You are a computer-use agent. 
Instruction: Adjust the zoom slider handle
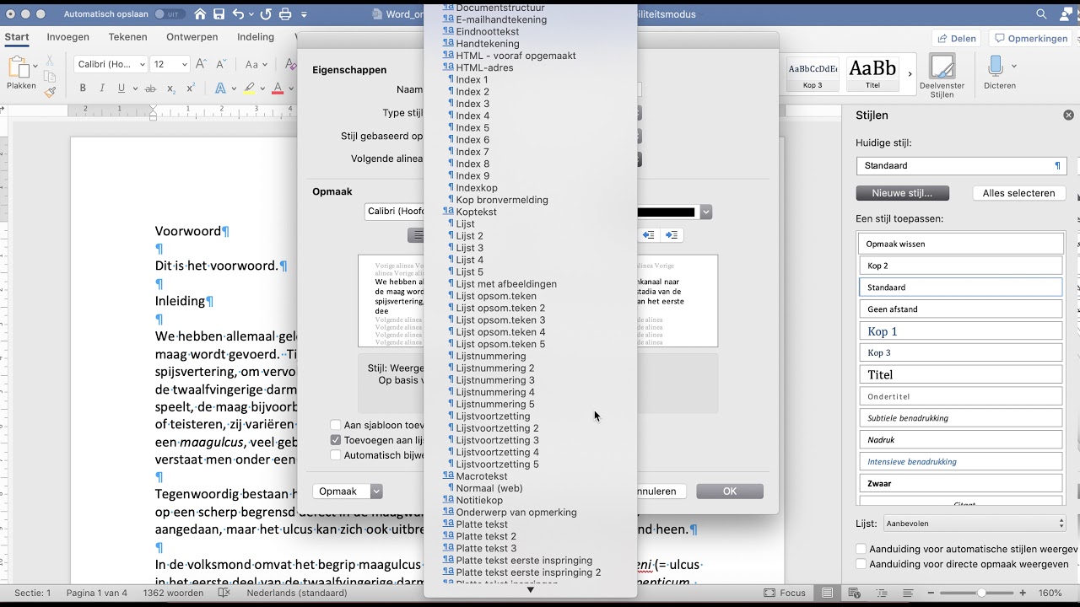981,593
